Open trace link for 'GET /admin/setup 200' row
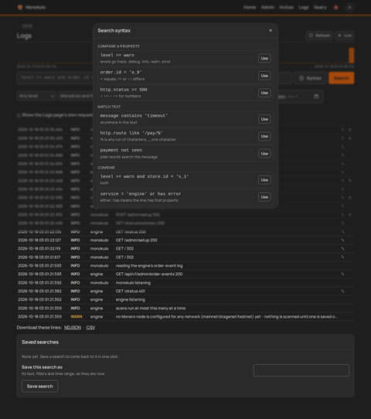Image resolution: width=371 pixels, height=419 pixels. (342, 240)
